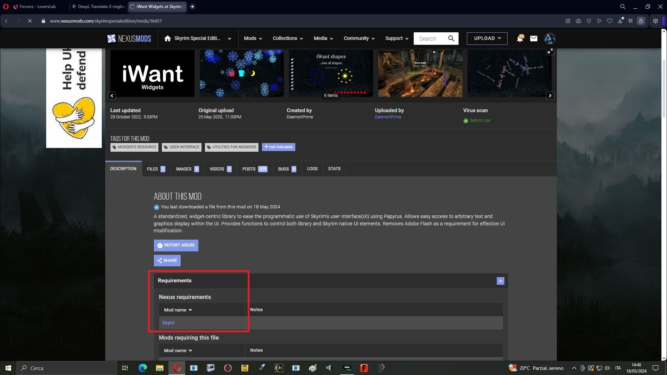Open the notifications bell icon

pos(520,39)
